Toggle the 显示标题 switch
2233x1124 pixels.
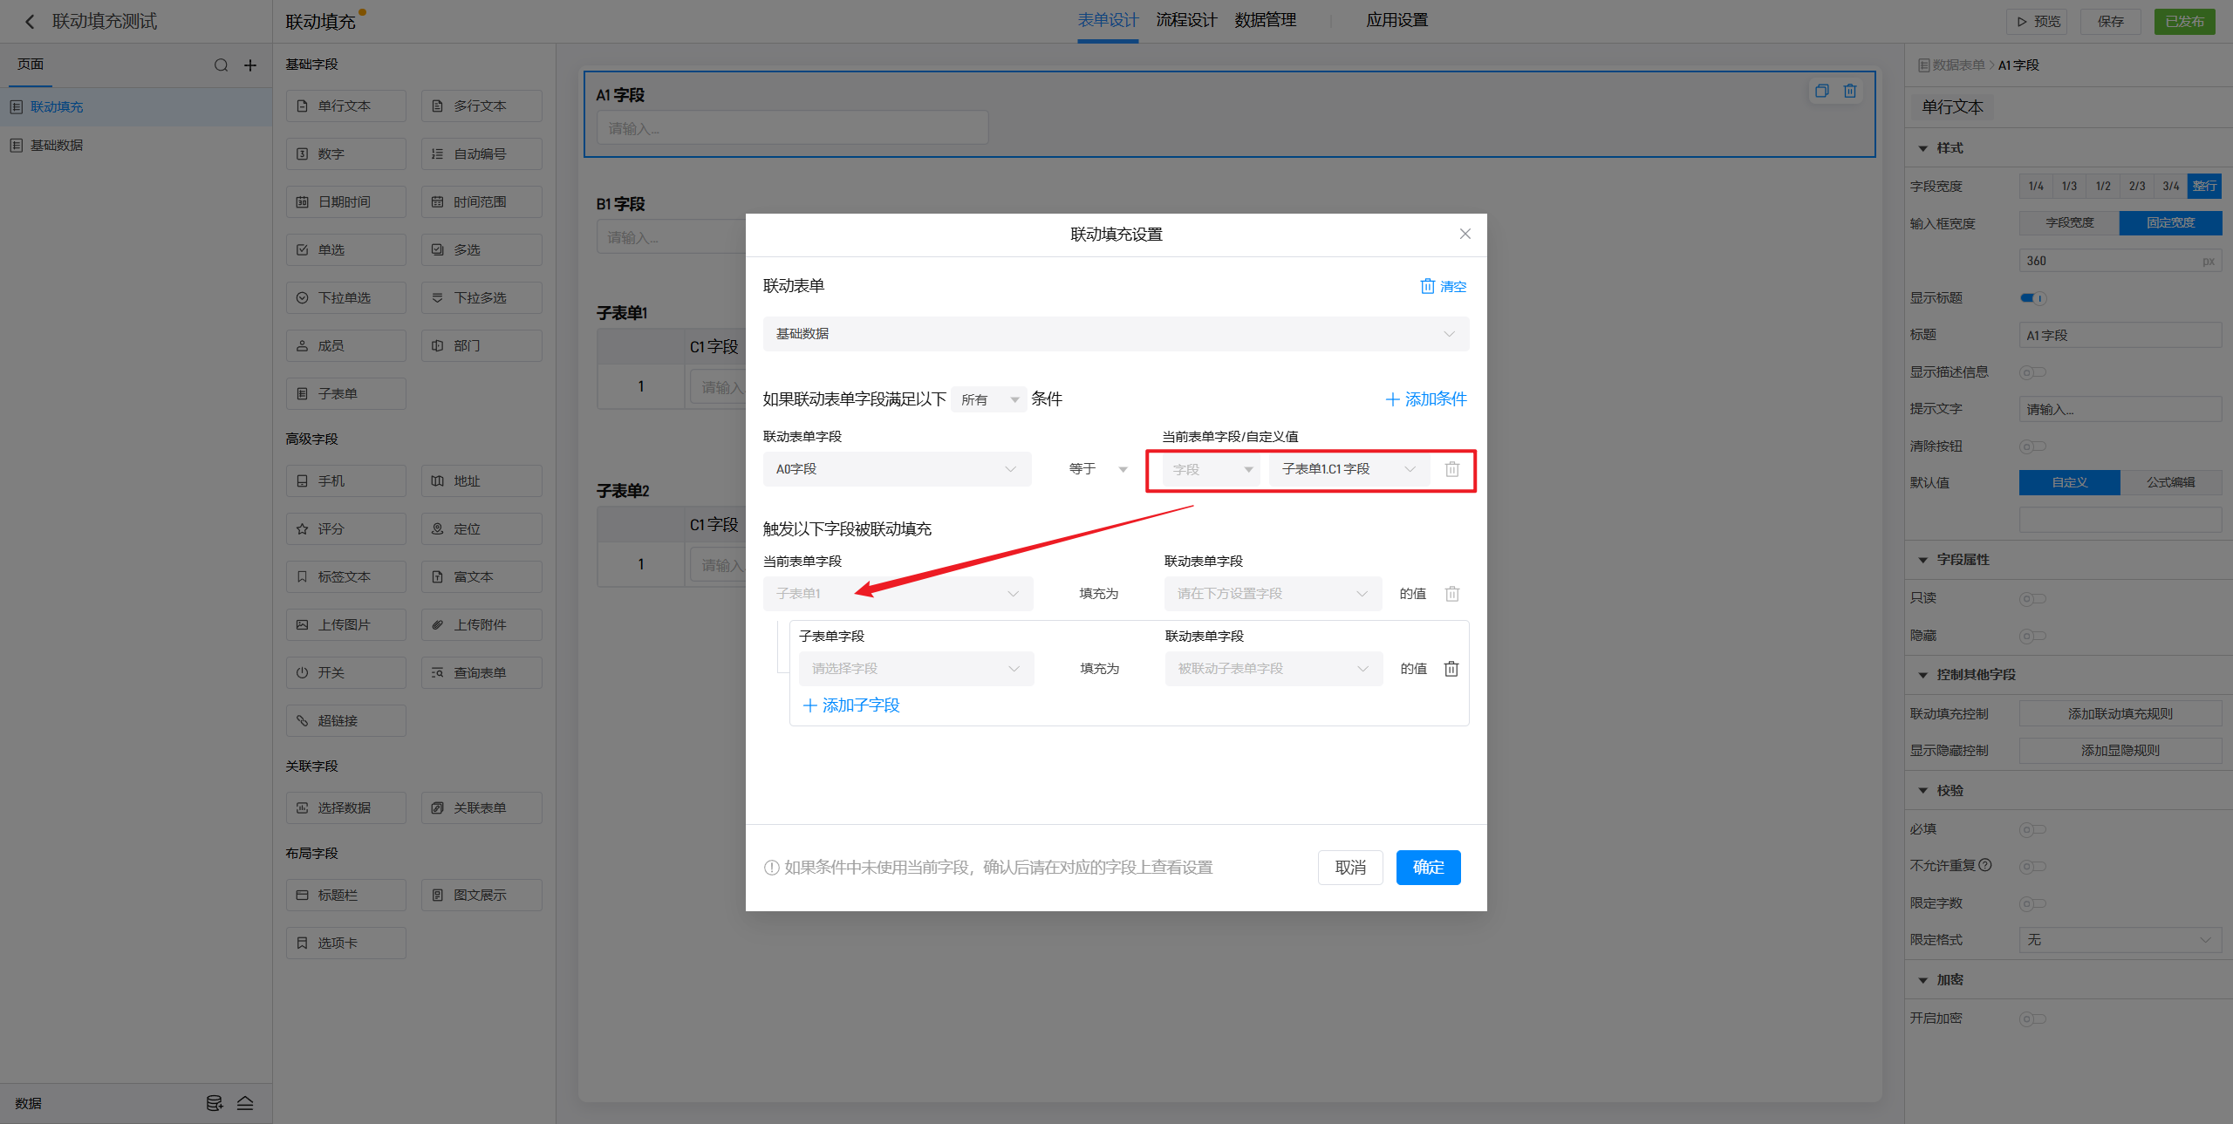coord(2032,298)
